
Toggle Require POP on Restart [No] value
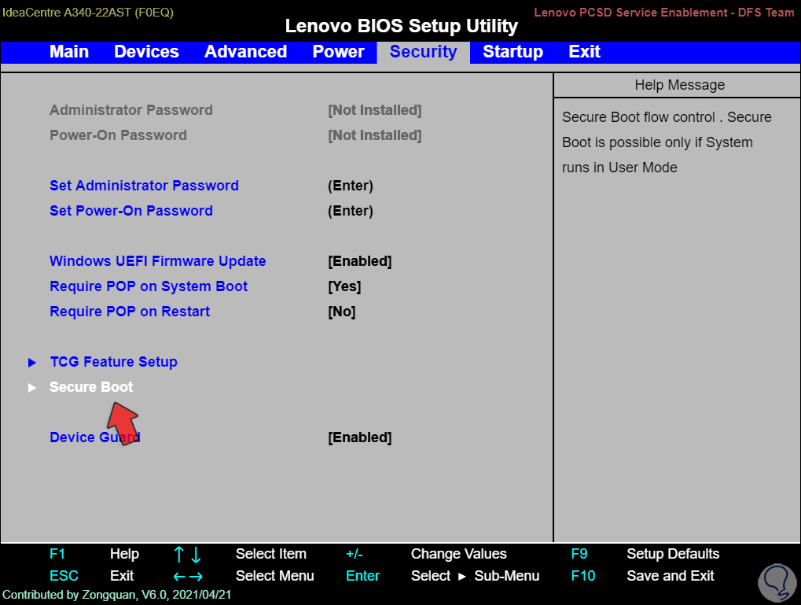pyautogui.click(x=342, y=312)
